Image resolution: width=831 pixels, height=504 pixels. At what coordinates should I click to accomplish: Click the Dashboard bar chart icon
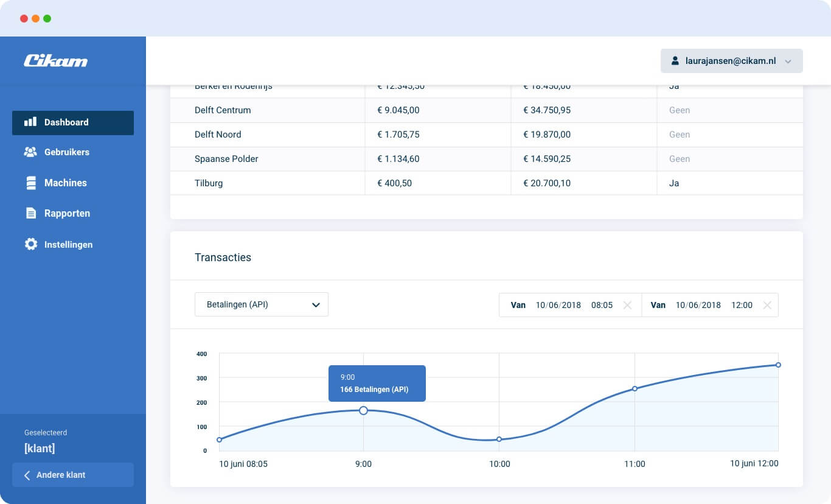click(30, 122)
